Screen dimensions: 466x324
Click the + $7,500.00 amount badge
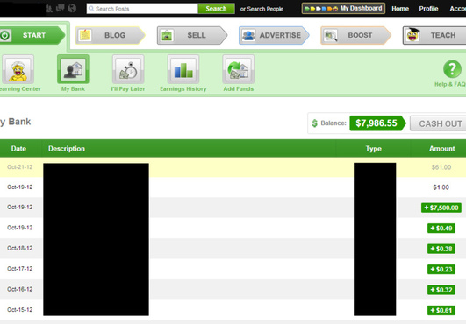click(441, 208)
